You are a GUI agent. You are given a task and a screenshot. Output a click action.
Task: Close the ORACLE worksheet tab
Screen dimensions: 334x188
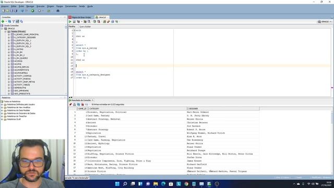click(x=108, y=17)
